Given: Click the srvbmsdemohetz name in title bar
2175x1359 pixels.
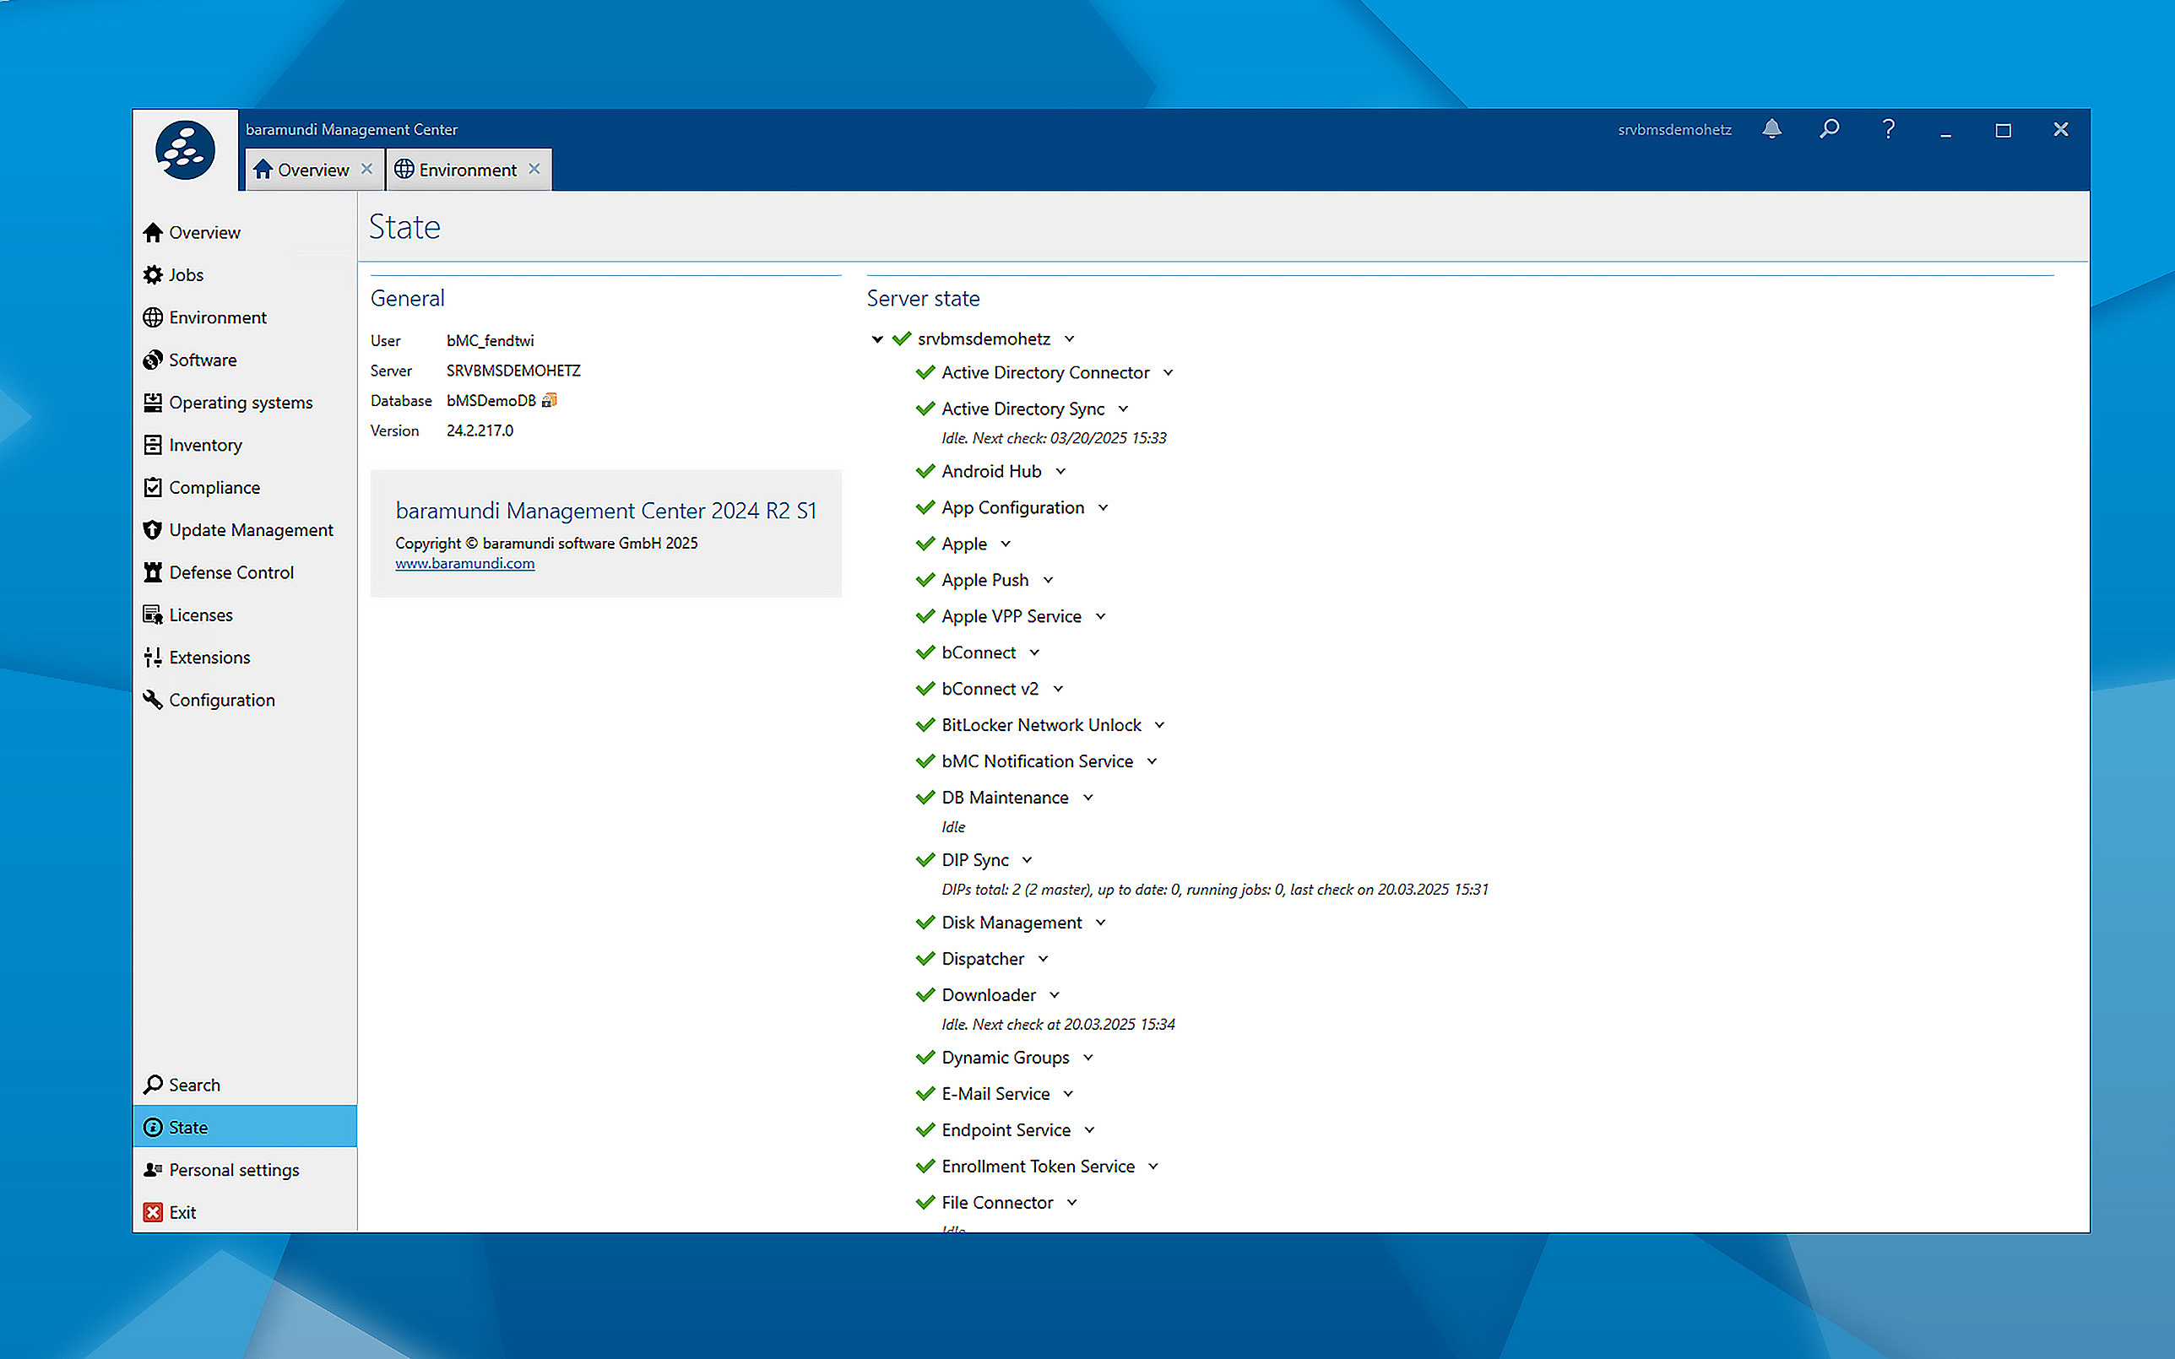Looking at the screenshot, I should (1674, 129).
